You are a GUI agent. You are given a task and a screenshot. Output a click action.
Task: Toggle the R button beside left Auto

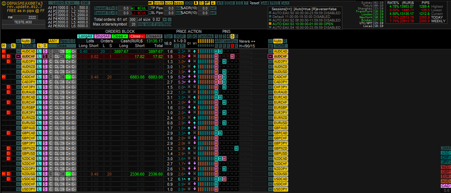point(33,41)
